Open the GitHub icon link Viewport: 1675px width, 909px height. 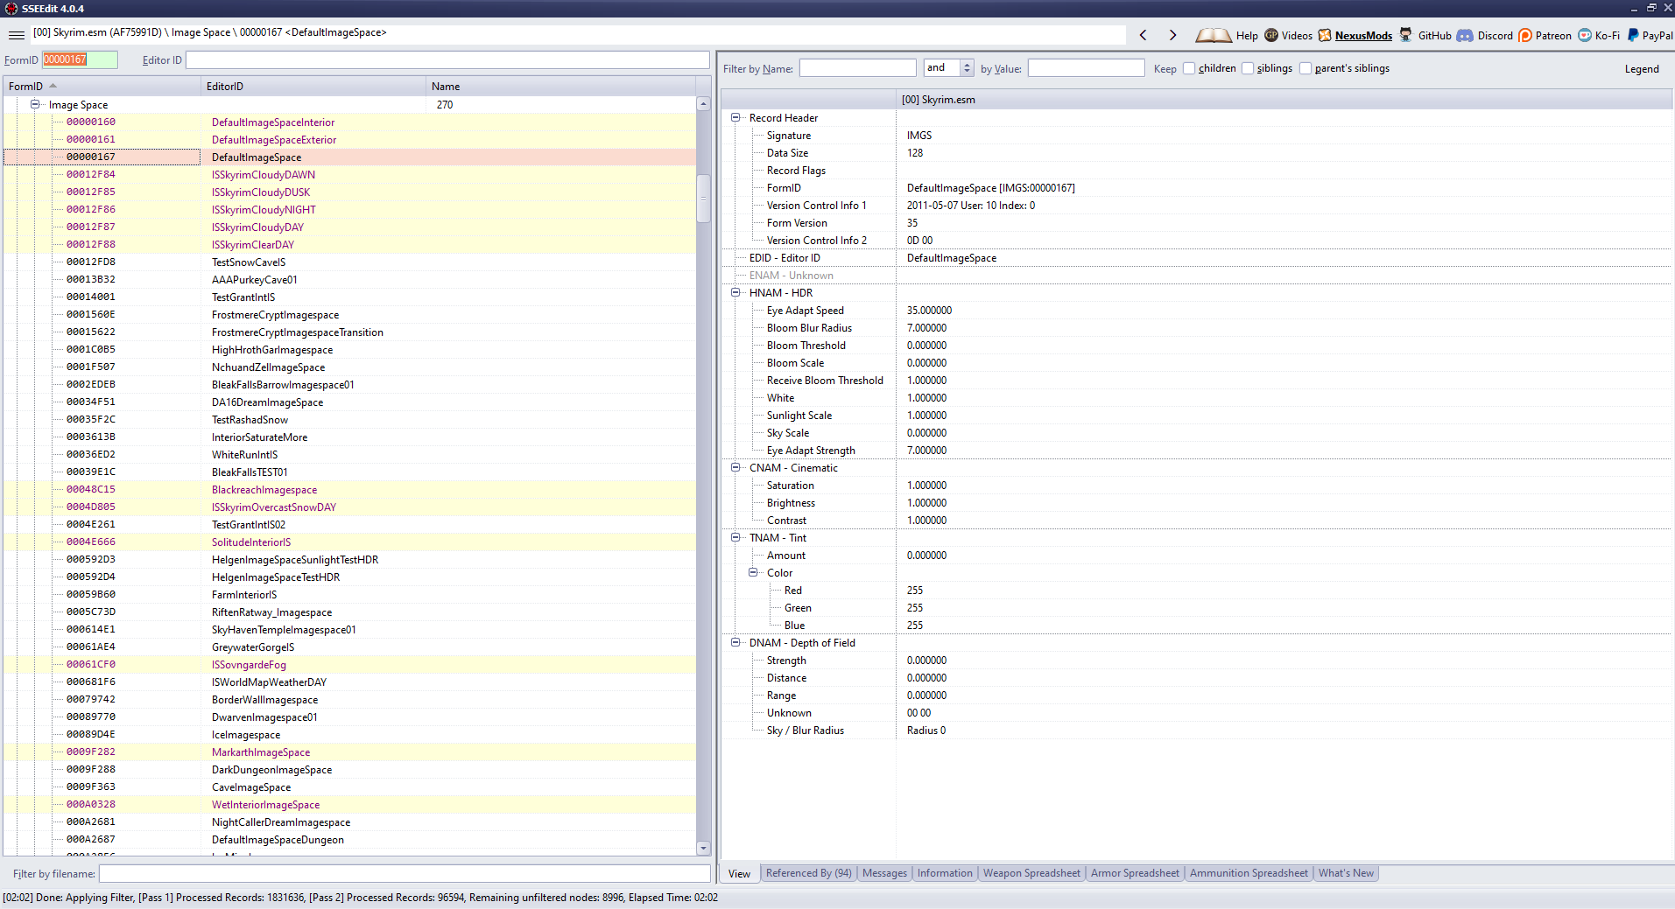coord(1405,35)
